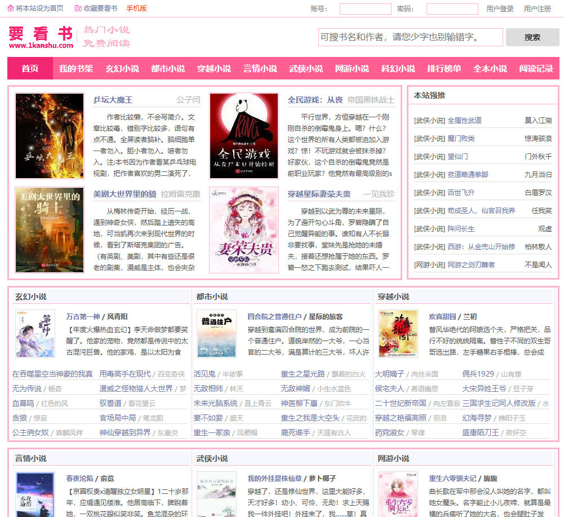Go to 我的书架
Image resolution: width=564 pixels, height=517 pixels.
(x=76, y=68)
